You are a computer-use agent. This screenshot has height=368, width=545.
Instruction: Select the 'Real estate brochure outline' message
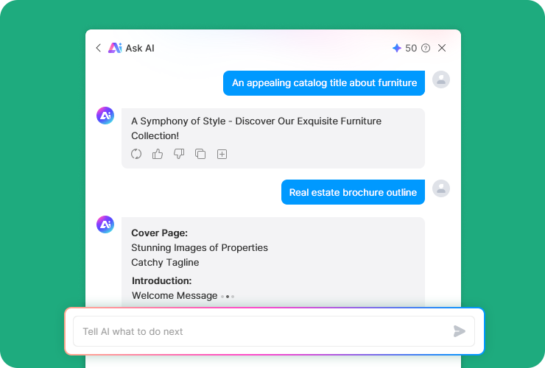click(353, 192)
